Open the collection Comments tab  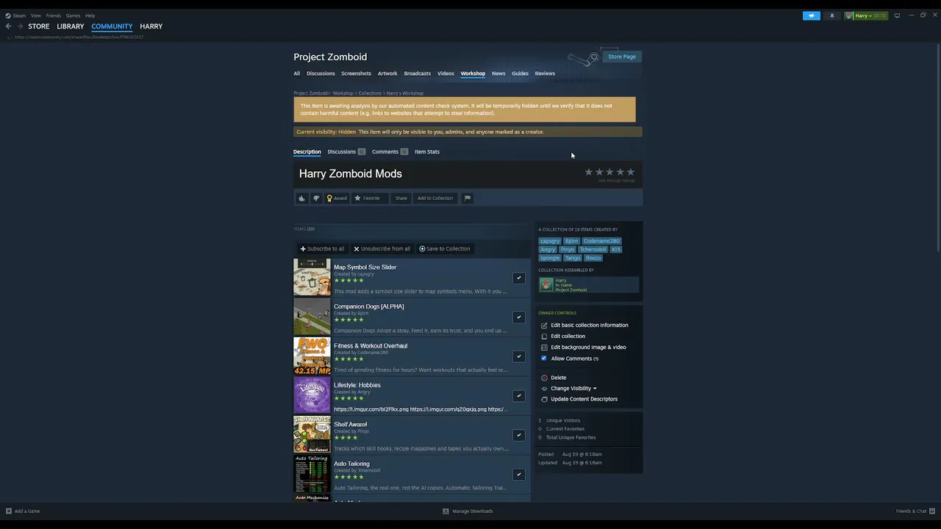point(390,152)
